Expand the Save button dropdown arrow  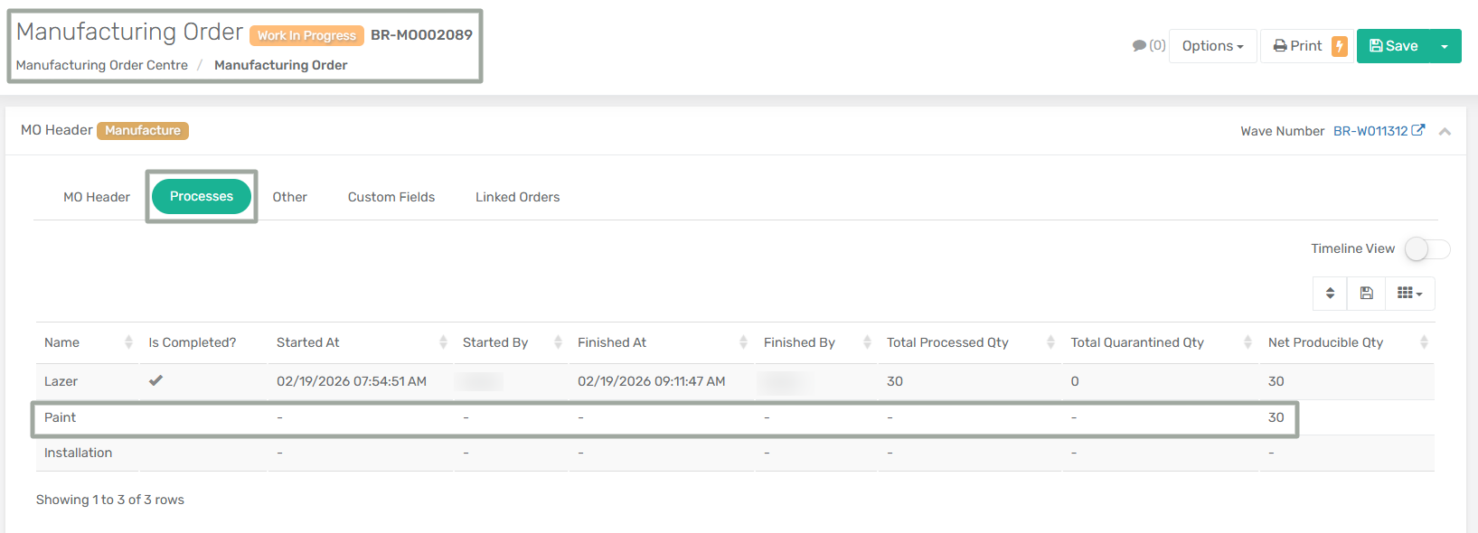click(x=1445, y=46)
